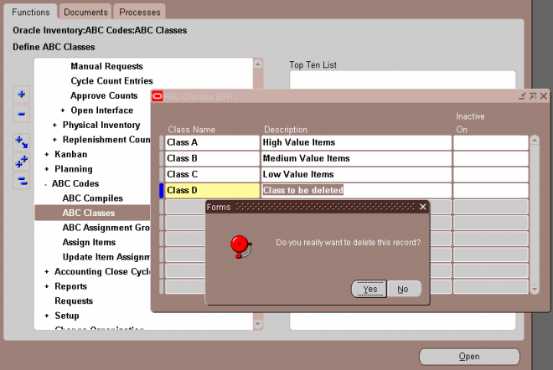Click the Class A name field
The height and width of the screenshot is (370, 553).
[212, 142]
